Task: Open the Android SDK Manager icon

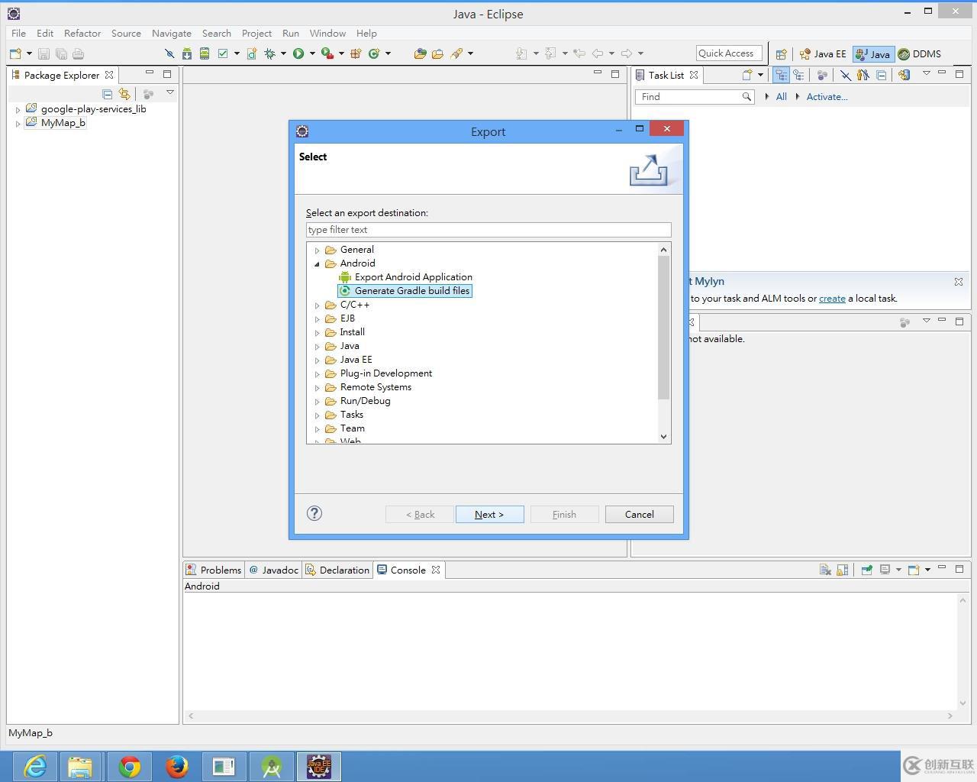Action: pyautogui.click(x=187, y=53)
